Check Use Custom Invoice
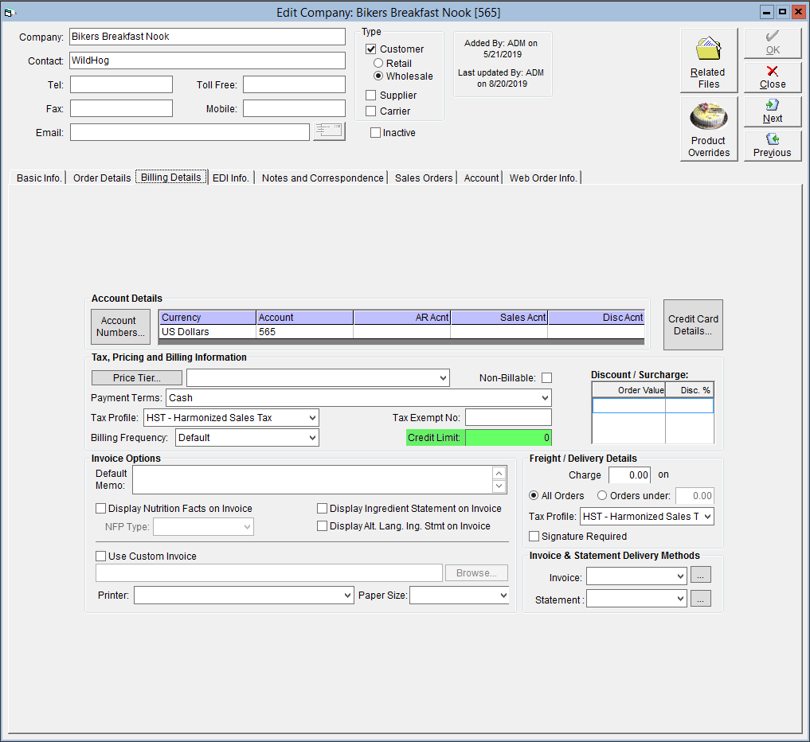The height and width of the screenshot is (742, 810). 100,556
